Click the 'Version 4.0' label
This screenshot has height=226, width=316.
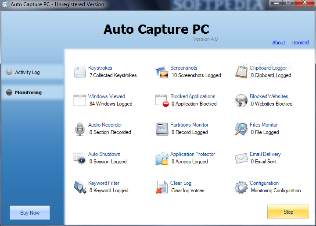[205, 39]
